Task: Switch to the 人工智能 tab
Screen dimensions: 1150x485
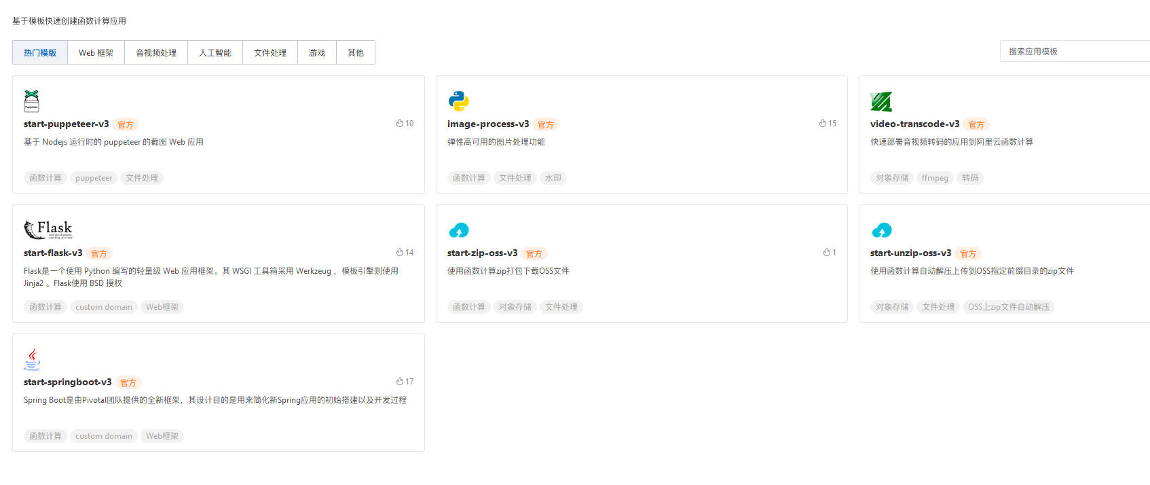Action: (215, 52)
